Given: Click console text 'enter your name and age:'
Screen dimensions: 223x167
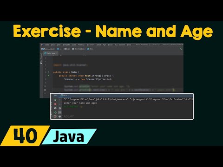Looking at the screenshot, I should tap(80, 103).
